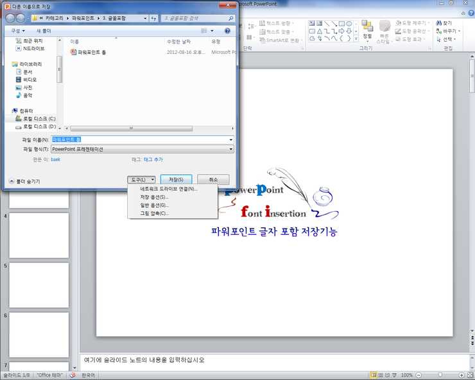The image size is (475, 380).
Task: Refresh the folder path in dialog
Action: 153,19
